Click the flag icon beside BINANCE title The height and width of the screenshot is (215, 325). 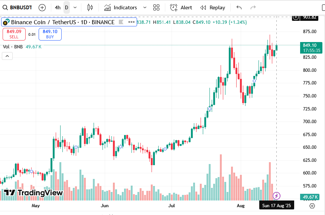point(121,22)
